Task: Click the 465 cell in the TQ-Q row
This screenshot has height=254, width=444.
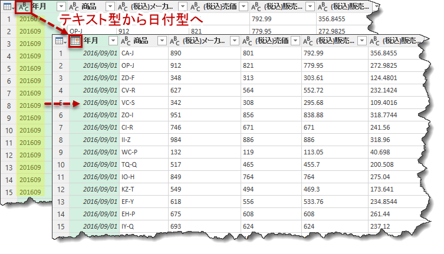Action: pos(271,165)
